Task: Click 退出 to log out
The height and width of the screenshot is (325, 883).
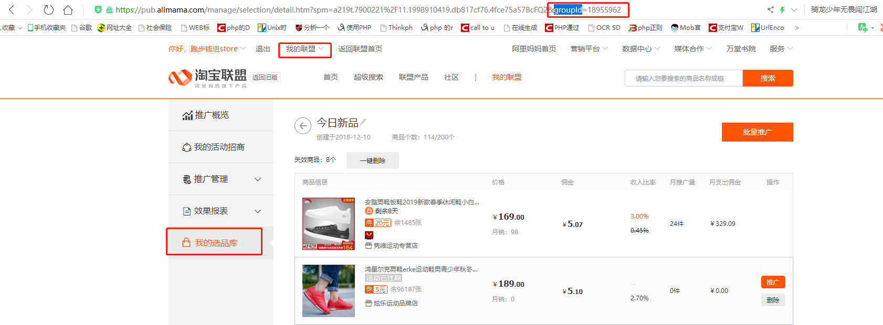Action: click(x=263, y=49)
